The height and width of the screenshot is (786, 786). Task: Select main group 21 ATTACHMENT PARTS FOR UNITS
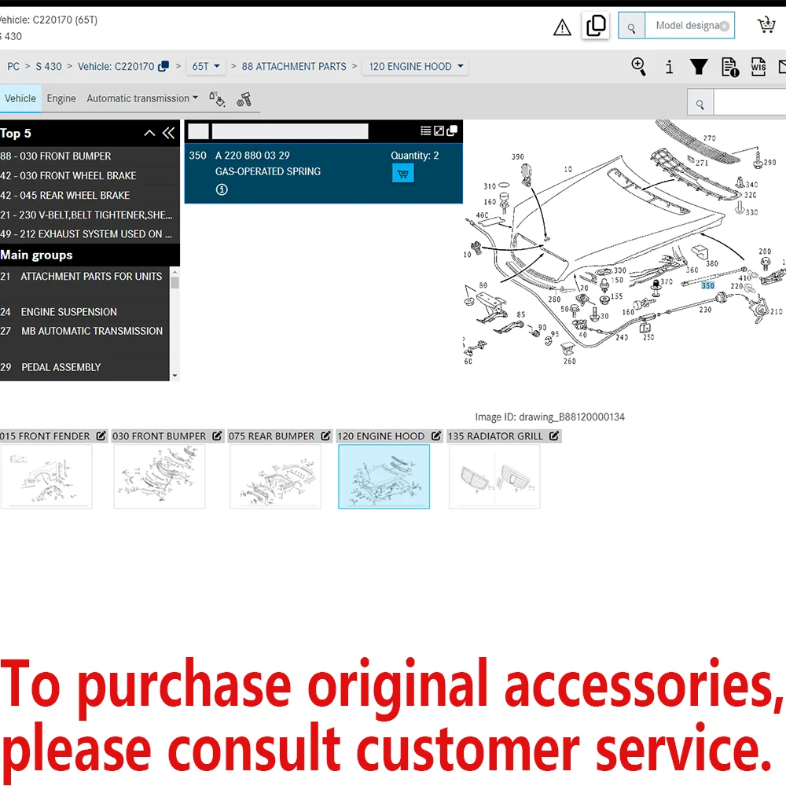pos(85,285)
